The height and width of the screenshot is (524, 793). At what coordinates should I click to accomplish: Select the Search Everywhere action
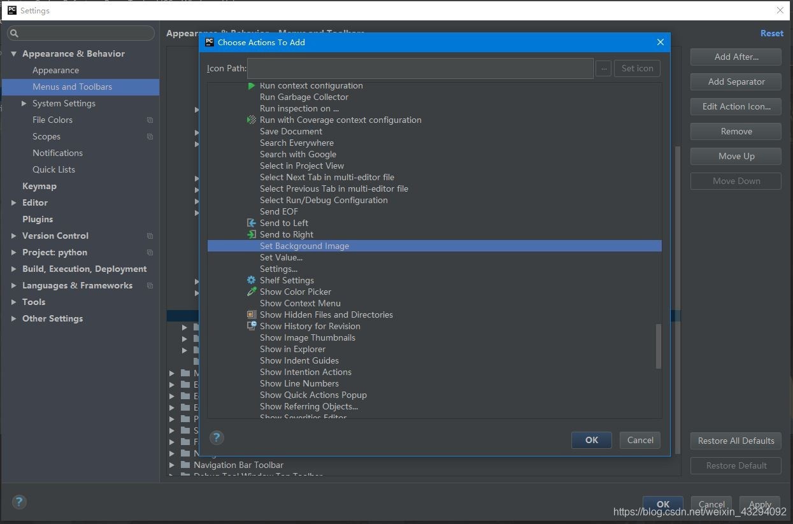pyautogui.click(x=296, y=143)
